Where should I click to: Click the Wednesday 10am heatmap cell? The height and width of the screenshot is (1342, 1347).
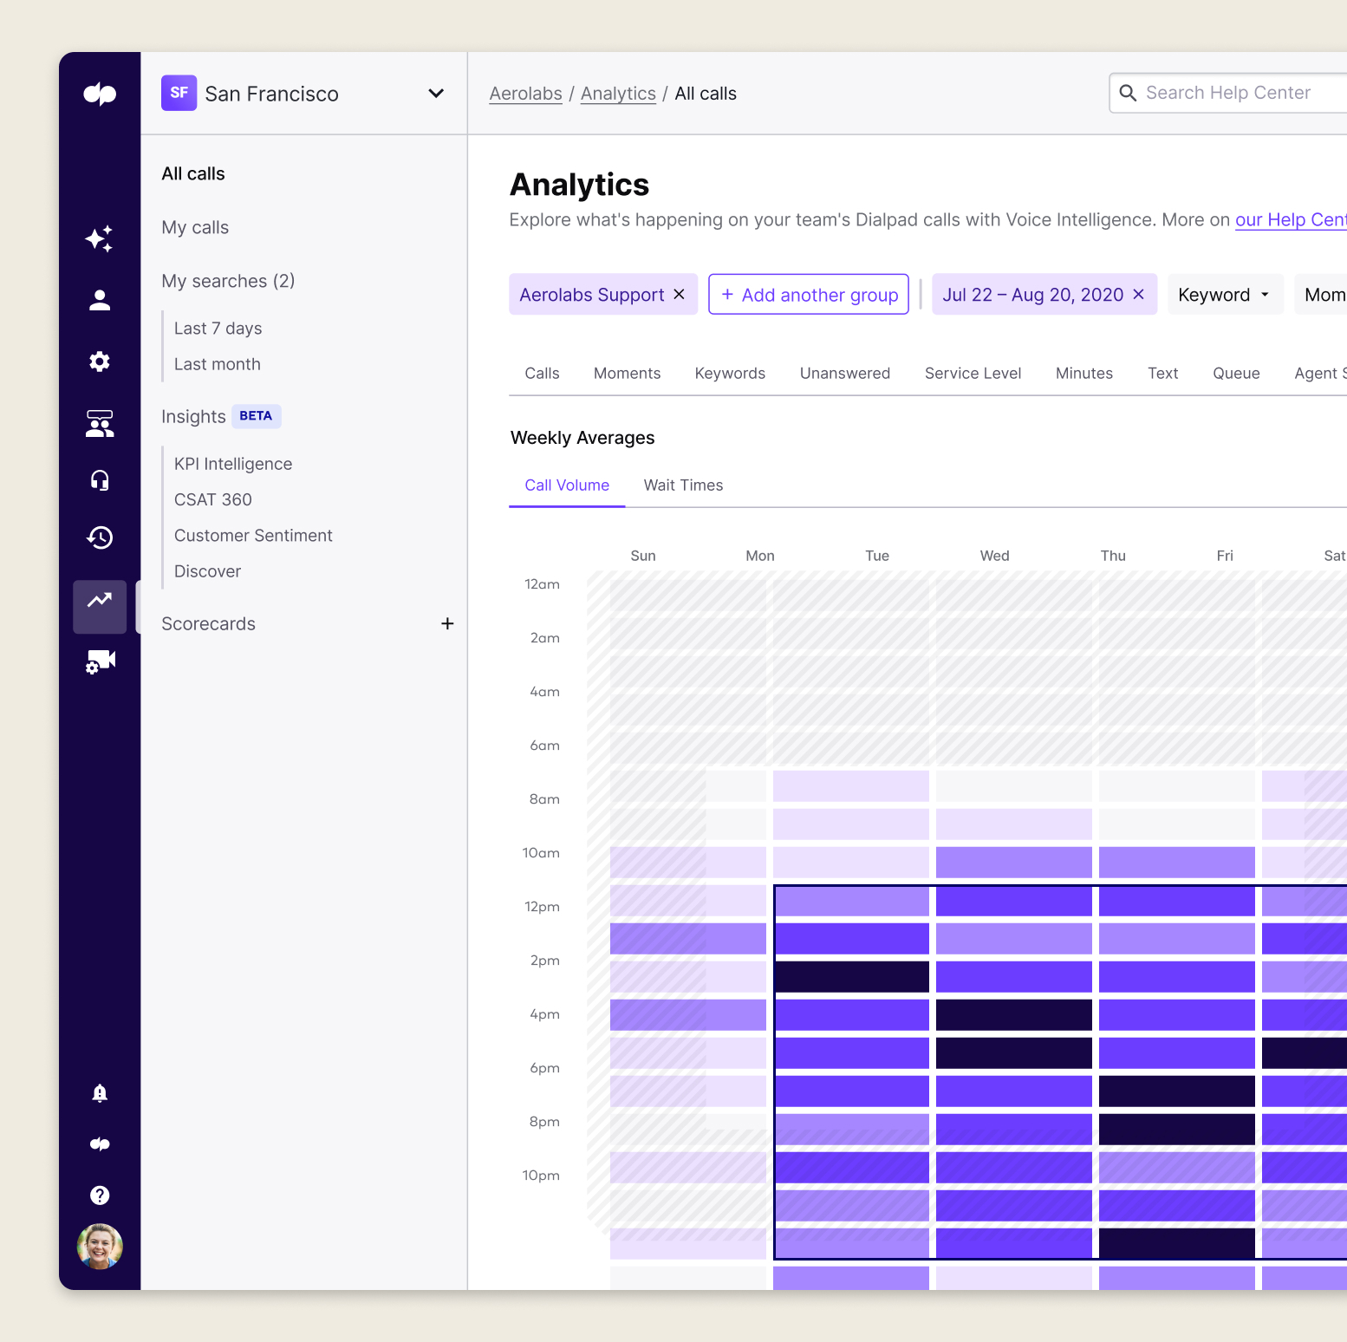1014,863
